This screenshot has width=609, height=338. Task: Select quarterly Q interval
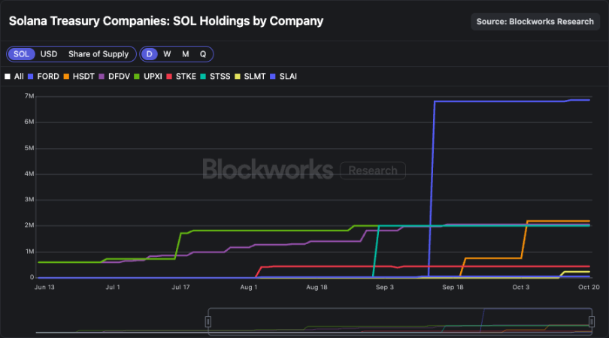(x=202, y=54)
